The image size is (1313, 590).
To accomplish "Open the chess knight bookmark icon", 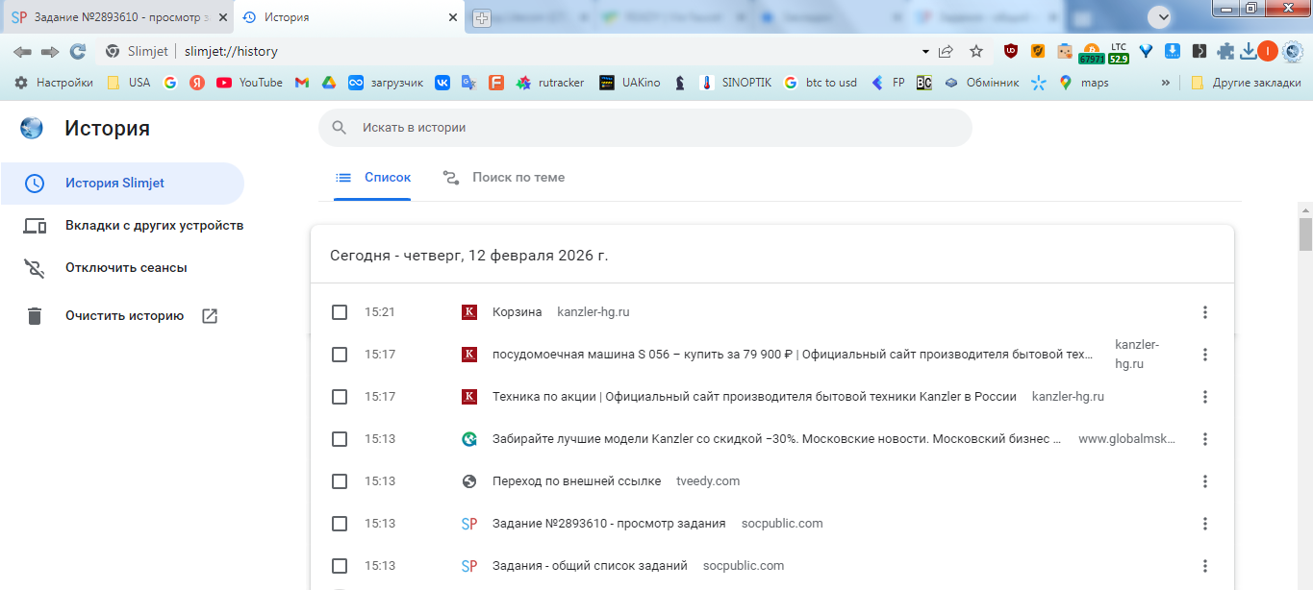I will pos(680,83).
